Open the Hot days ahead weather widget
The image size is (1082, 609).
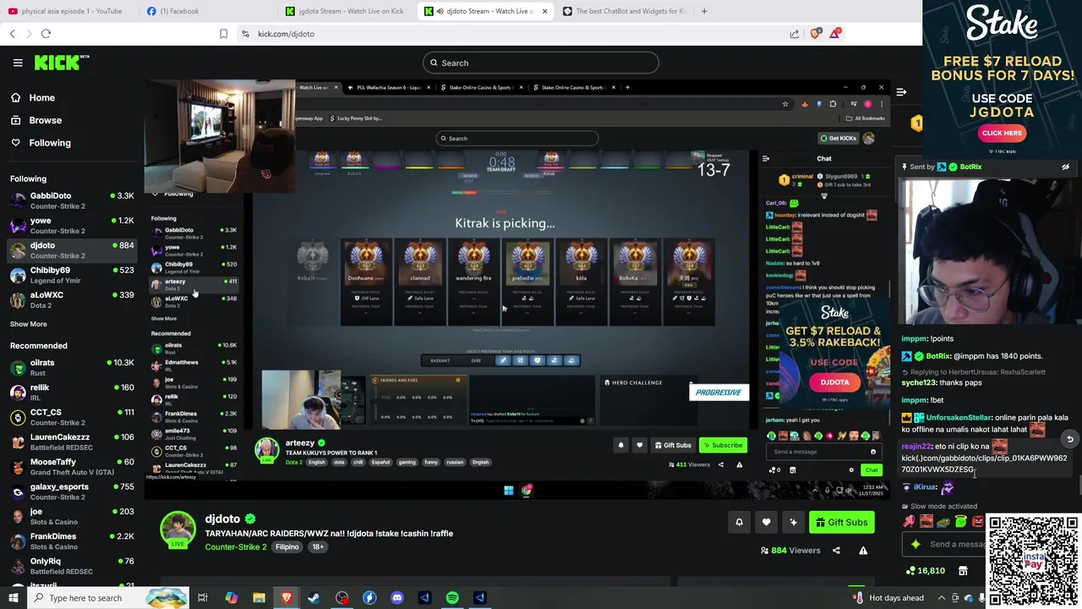pos(889,598)
